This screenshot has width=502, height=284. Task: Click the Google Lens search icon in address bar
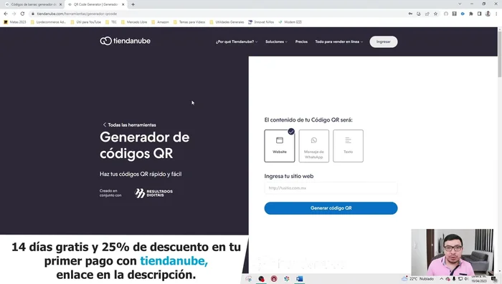[419, 14]
